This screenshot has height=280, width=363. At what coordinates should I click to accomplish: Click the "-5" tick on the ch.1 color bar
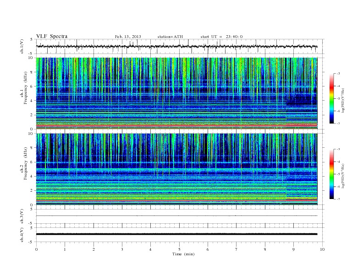point(338,98)
